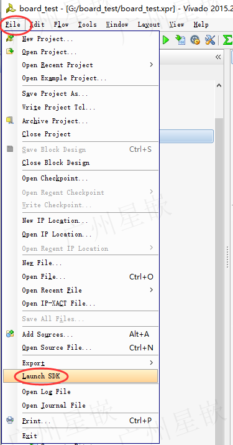Expand the Export submenu arrow

pyautogui.click(x=152, y=363)
